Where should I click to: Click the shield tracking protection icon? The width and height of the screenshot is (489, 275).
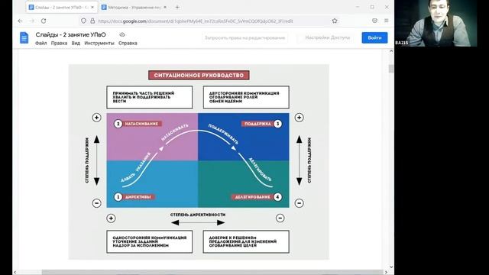click(x=83, y=21)
